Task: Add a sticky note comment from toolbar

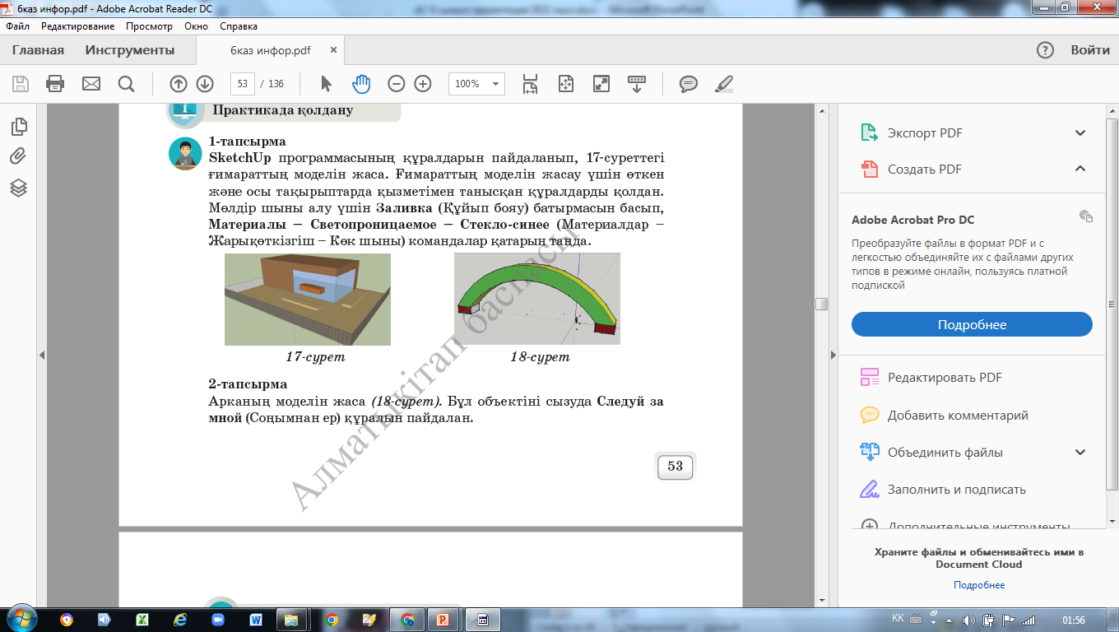Action: 689,84
